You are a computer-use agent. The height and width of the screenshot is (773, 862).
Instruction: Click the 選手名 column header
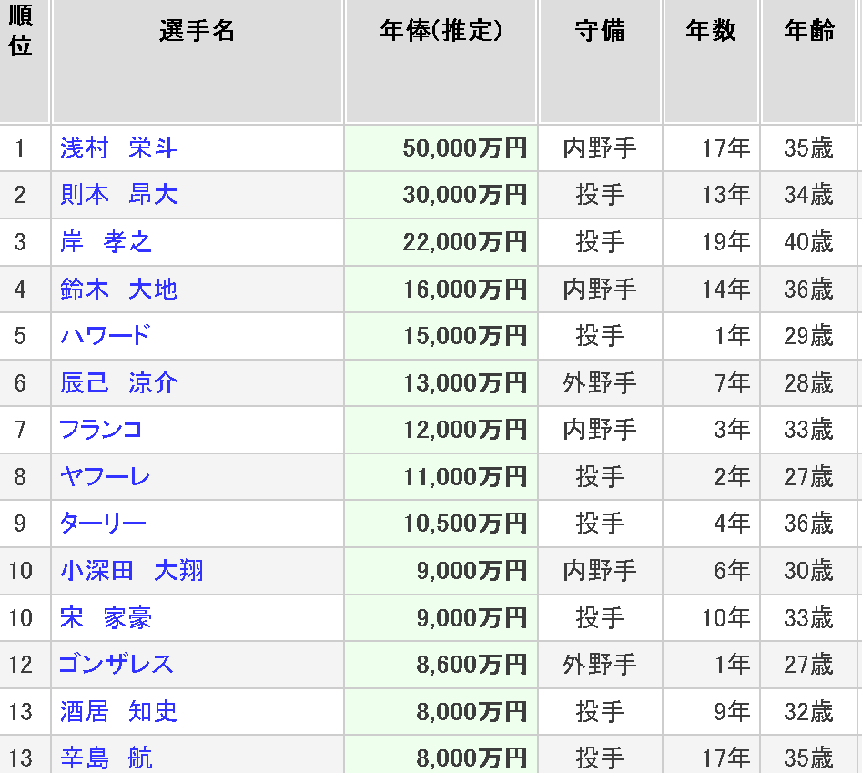point(197,31)
